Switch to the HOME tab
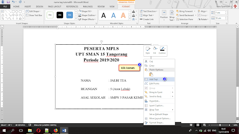Viewport: 239px width, 134px height. [x=16, y=7]
